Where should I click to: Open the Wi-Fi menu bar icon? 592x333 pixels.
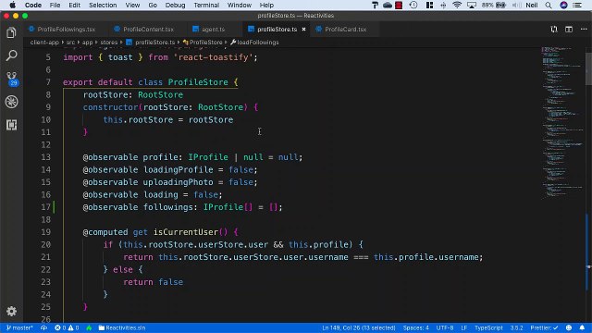pyautogui.click(x=457, y=5)
